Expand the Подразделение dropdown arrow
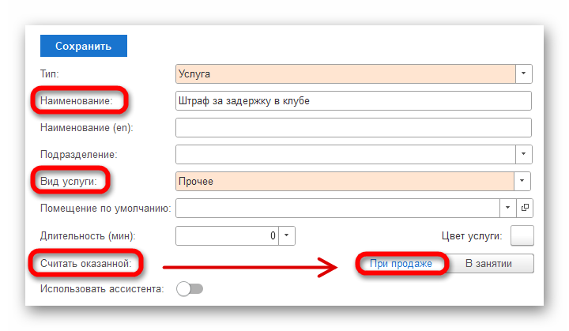This screenshot has width=569, height=331. pyautogui.click(x=524, y=154)
